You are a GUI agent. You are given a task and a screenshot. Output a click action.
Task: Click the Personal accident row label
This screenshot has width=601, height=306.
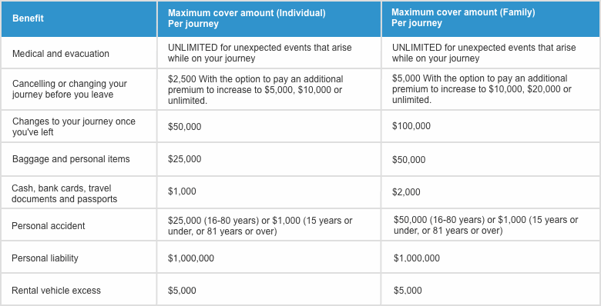coord(49,226)
